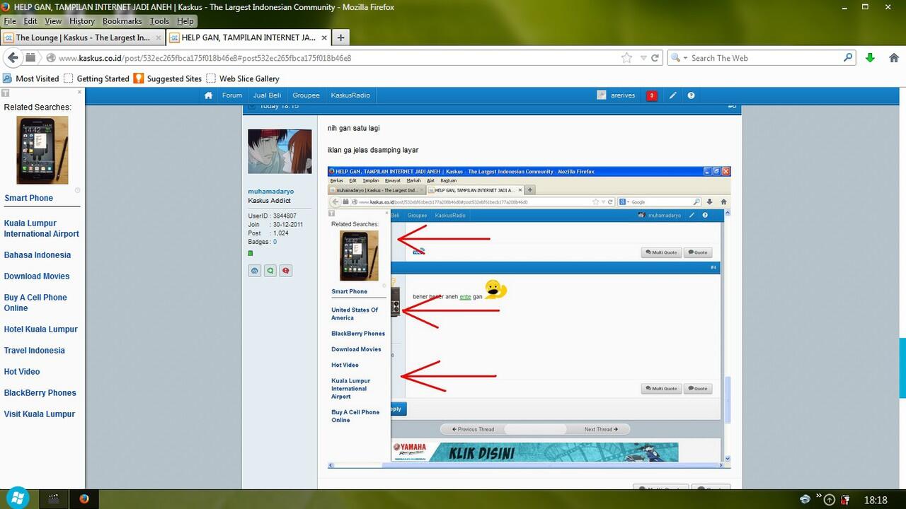
Task: Click the Smart Phone sidebar link
Action: (x=29, y=198)
